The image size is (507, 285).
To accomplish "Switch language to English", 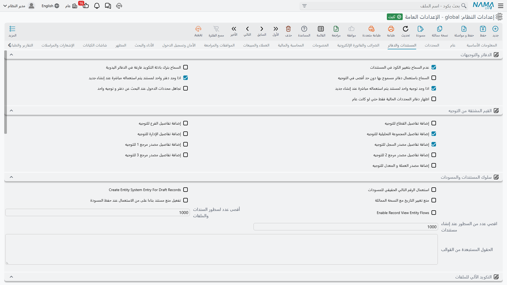I will click(50, 6).
